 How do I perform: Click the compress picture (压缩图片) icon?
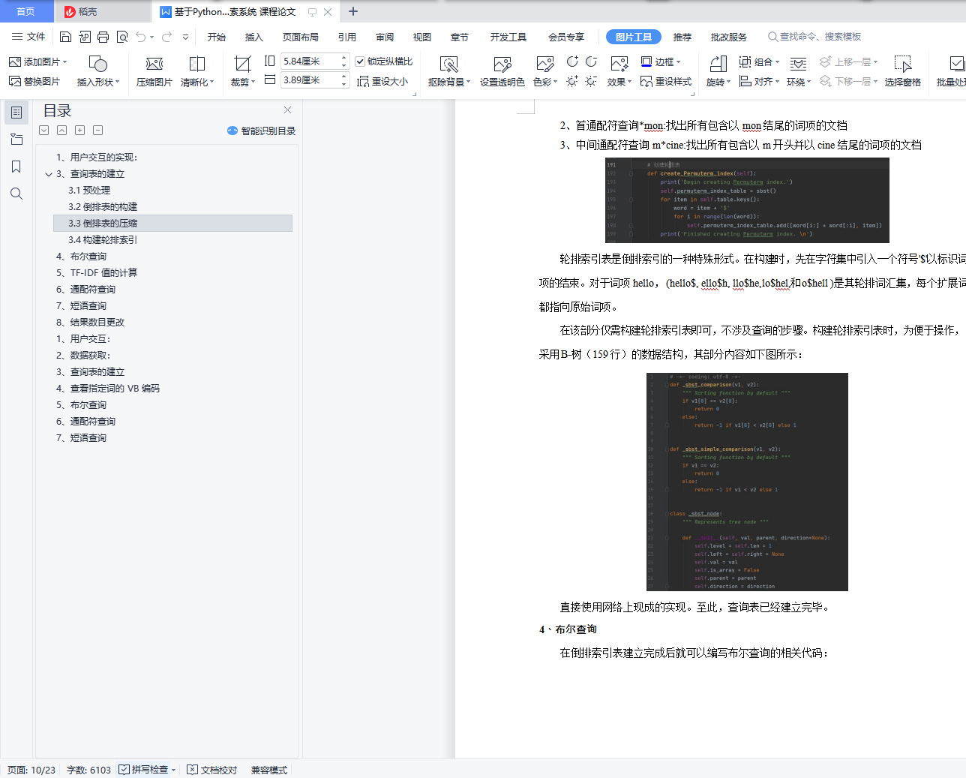[154, 64]
